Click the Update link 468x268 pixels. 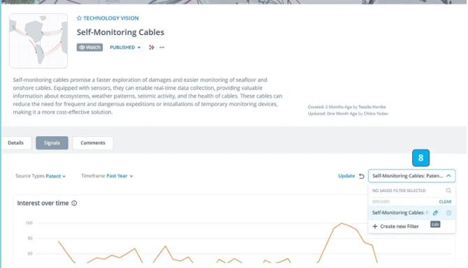[346, 176]
